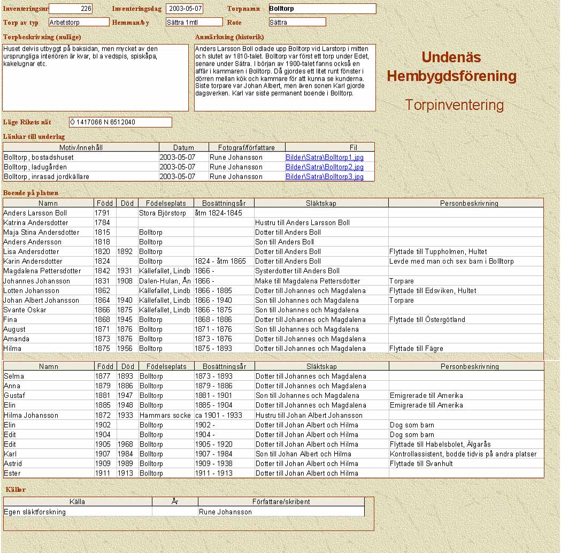561x553 pixels.
Task: Click the Hemman/by field showing Sättra 1mtl
Action: 194,22
